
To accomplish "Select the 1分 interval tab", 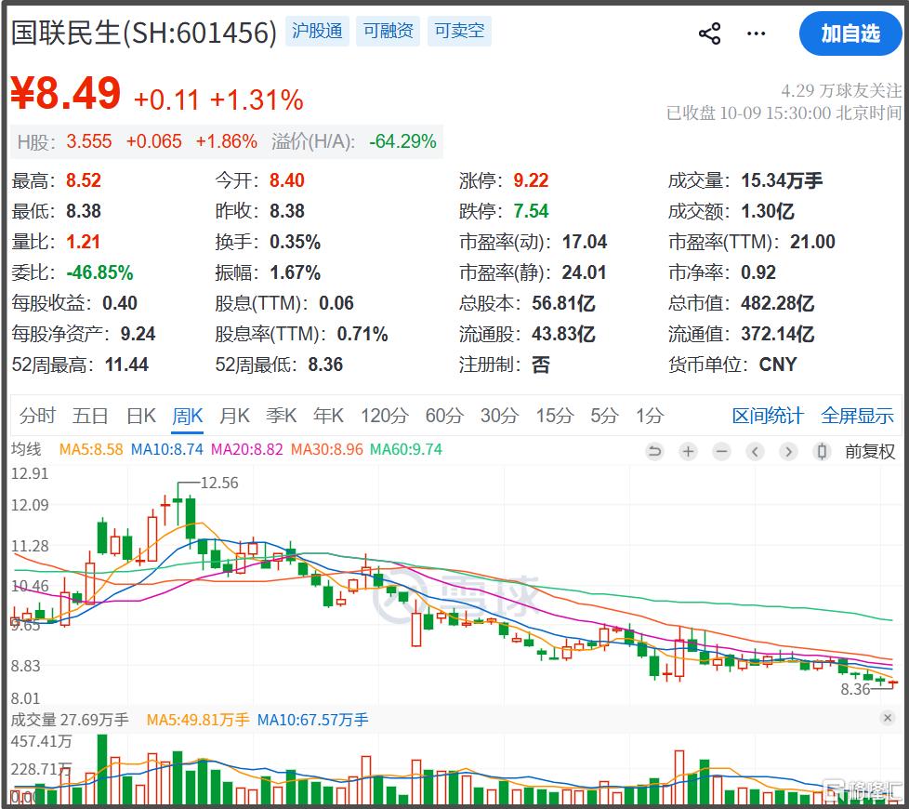I will pyautogui.click(x=650, y=416).
